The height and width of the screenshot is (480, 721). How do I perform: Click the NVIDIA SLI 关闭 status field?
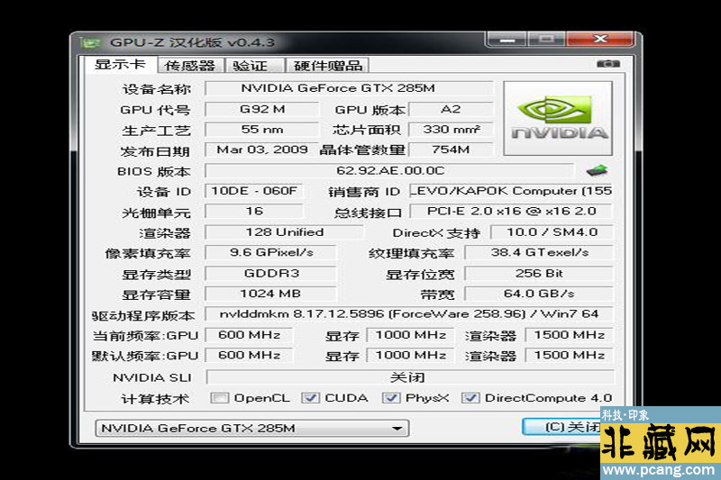[410, 377]
